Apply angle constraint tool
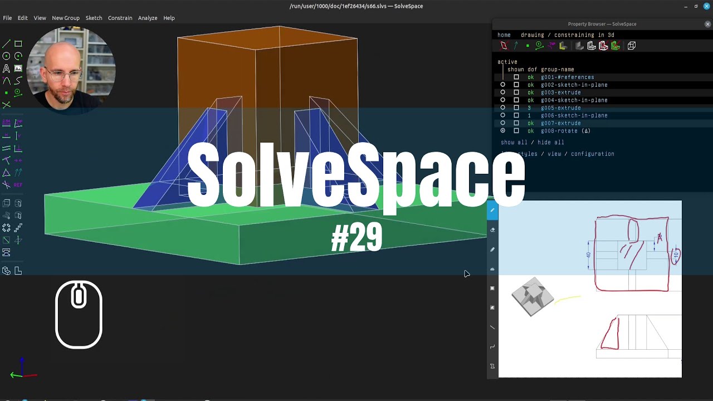This screenshot has height=401, width=713. (18, 123)
